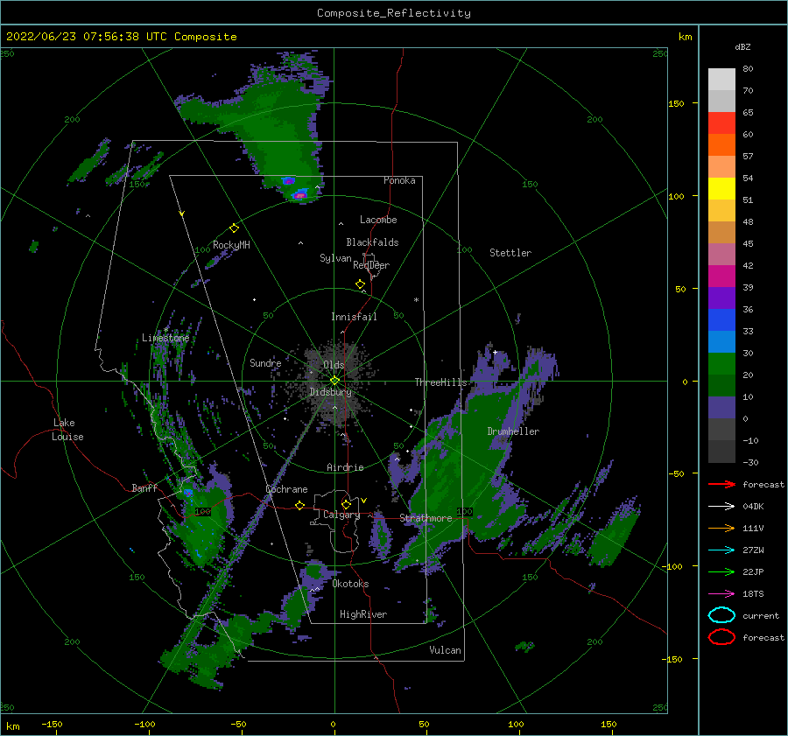
Task: Click the RockyMH label
Action: (x=231, y=245)
